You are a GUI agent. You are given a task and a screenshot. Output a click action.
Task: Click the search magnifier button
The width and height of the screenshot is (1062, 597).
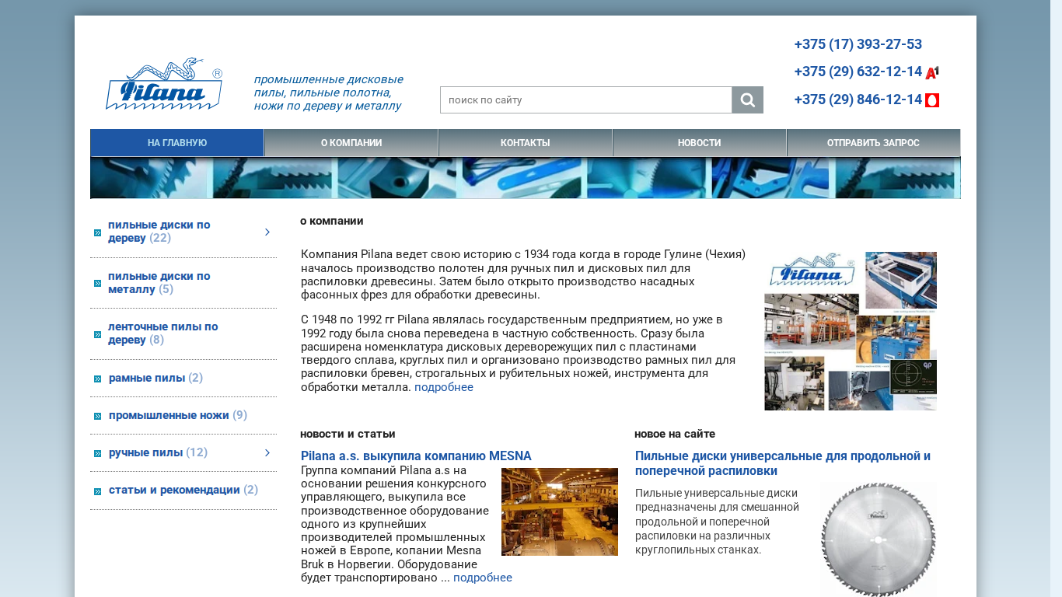pyautogui.click(x=747, y=100)
